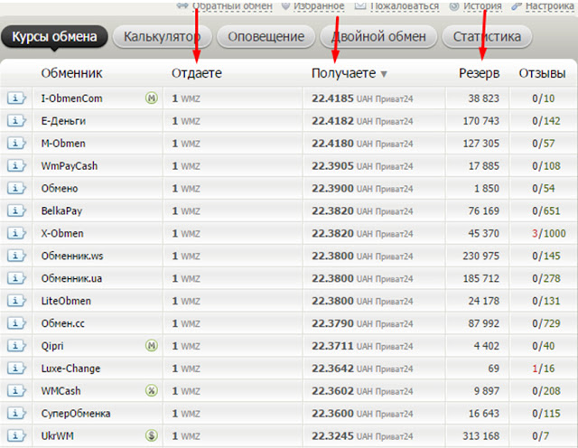Open info icon for СуперОбменка row
The height and width of the screenshot is (448, 578).
tap(16, 414)
